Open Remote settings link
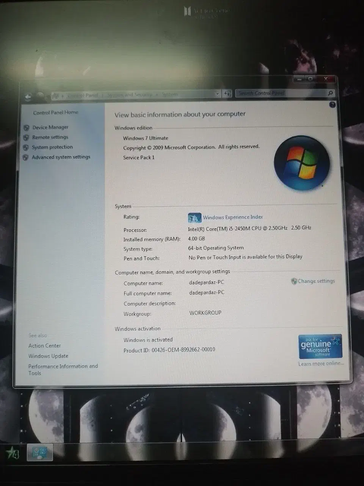The height and width of the screenshot is (486, 364). click(x=50, y=137)
